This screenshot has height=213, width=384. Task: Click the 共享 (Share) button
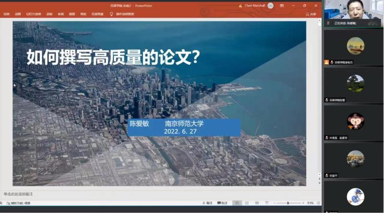point(311,14)
